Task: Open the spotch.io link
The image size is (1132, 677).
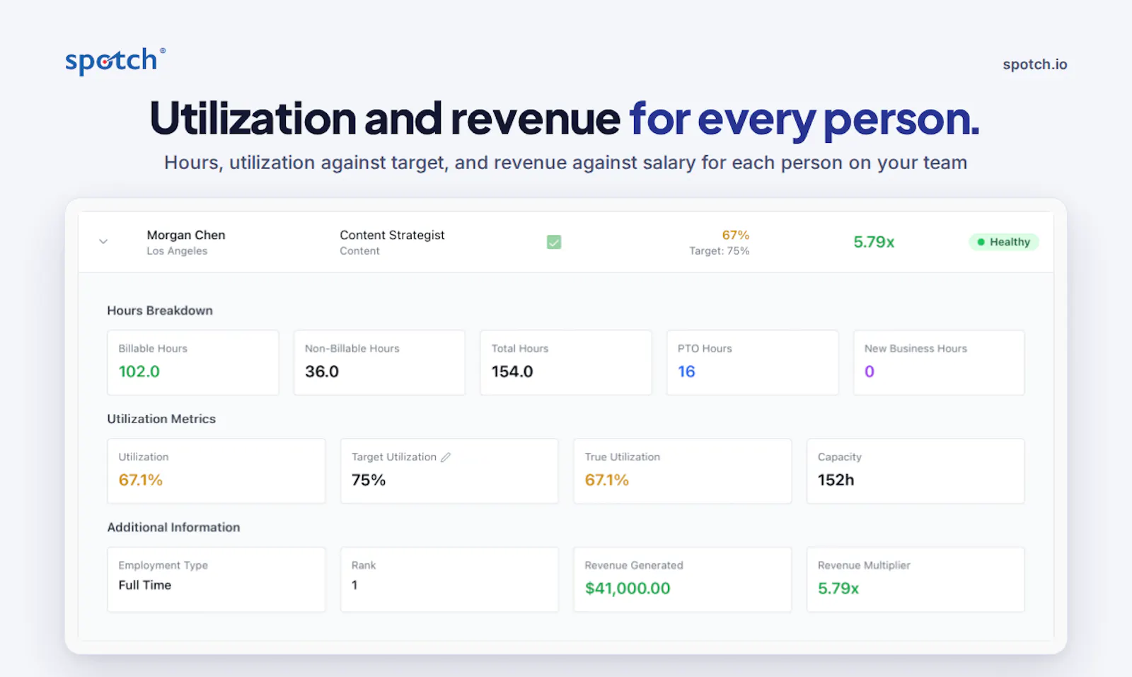Action: pyautogui.click(x=1034, y=64)
